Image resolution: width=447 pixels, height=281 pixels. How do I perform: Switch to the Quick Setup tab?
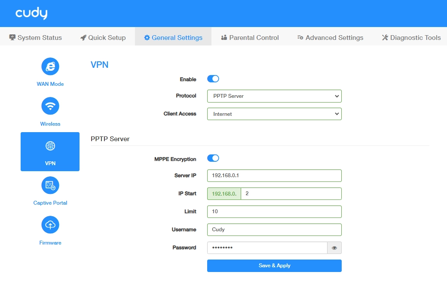(103, 38)
